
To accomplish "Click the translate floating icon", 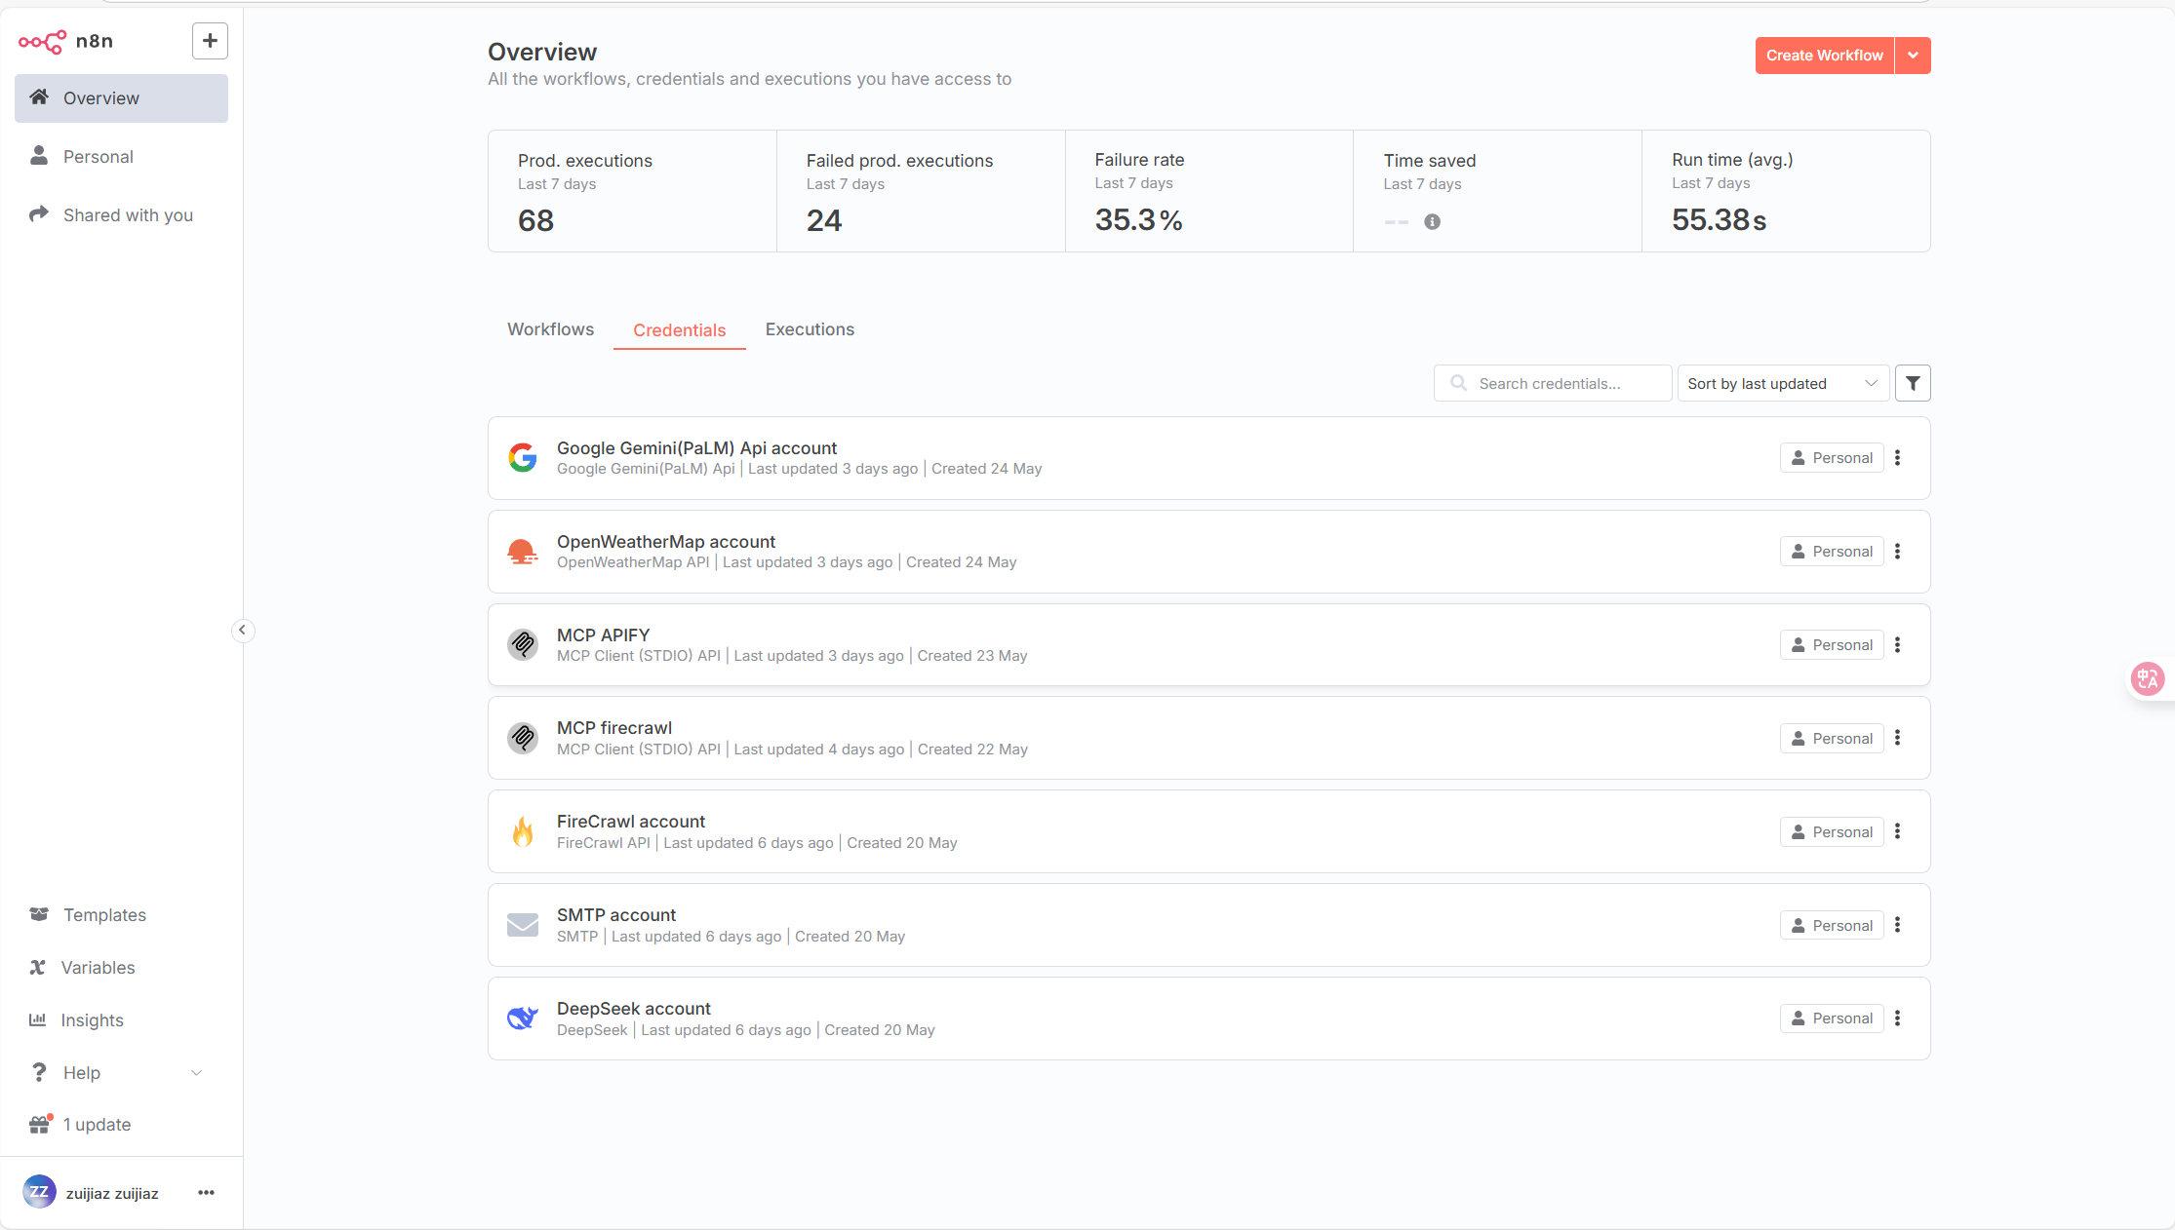I will coord(2147,678).
